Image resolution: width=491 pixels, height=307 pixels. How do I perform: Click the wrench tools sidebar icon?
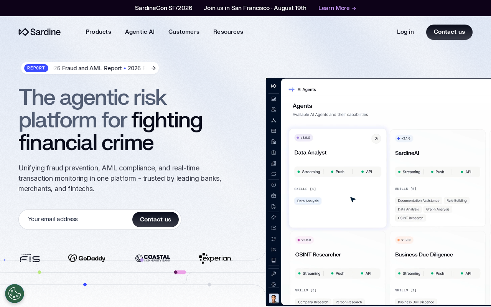274,274
